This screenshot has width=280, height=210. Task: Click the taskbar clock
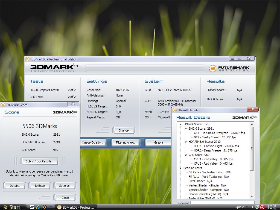[272, 207]
